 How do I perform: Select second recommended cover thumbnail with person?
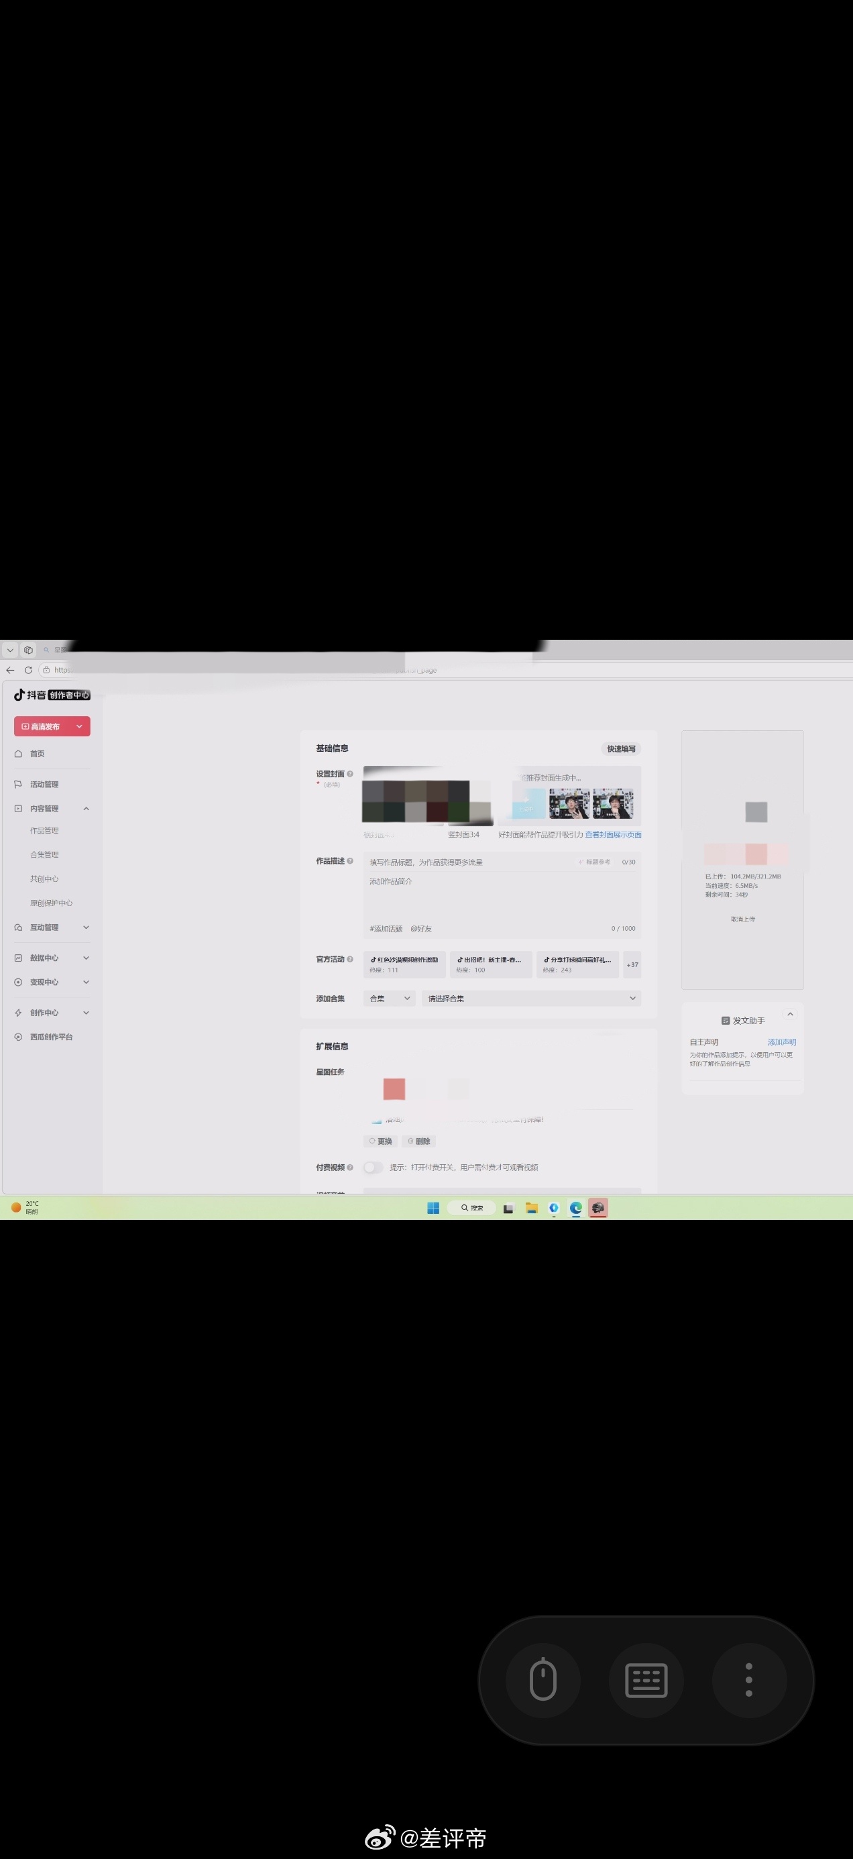pyautogui.click(x=613, y=803)
